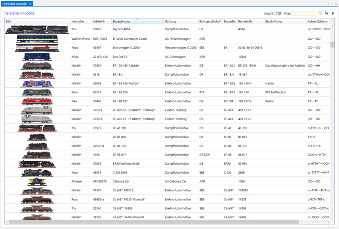This screenshot has height=229, width=339.
Task: Sort by the Bezeichnung column header
Action: pos(137,21)
